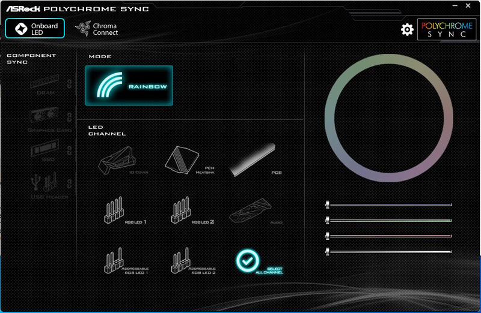Click the green color slider track
Screen dimensions: 481x313
(390, 220)
